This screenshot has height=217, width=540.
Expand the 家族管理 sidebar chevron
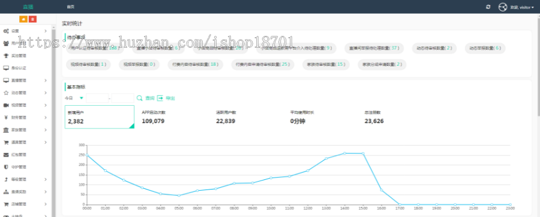tap(46, 130)
